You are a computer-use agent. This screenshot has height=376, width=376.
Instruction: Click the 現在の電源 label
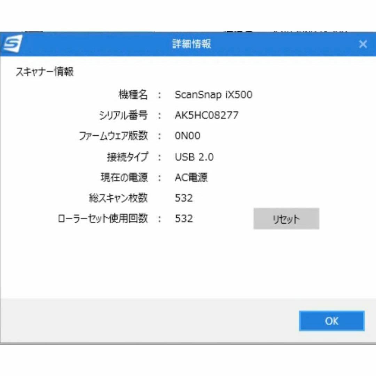124,178
